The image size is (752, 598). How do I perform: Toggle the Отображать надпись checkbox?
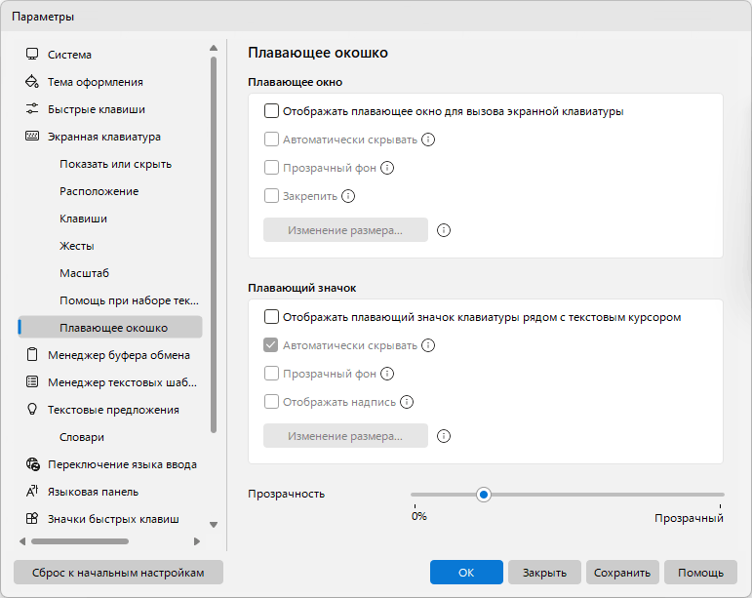click(271, 402)
